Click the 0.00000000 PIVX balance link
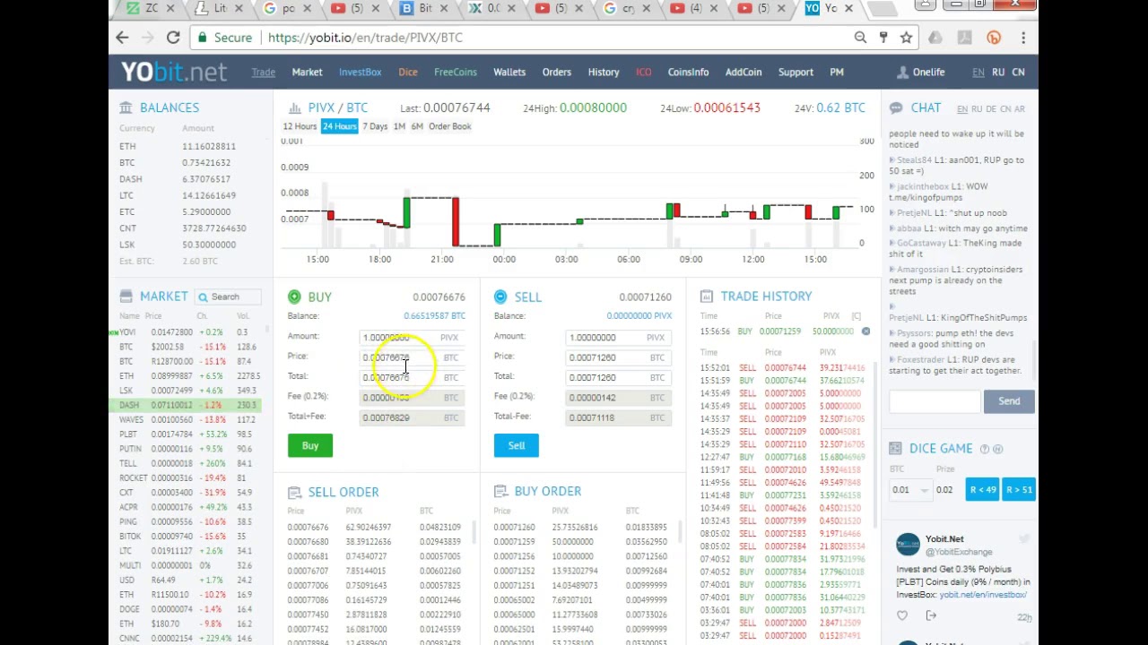This screenshot has width=1148, height=645. click(x=639, y=315)
